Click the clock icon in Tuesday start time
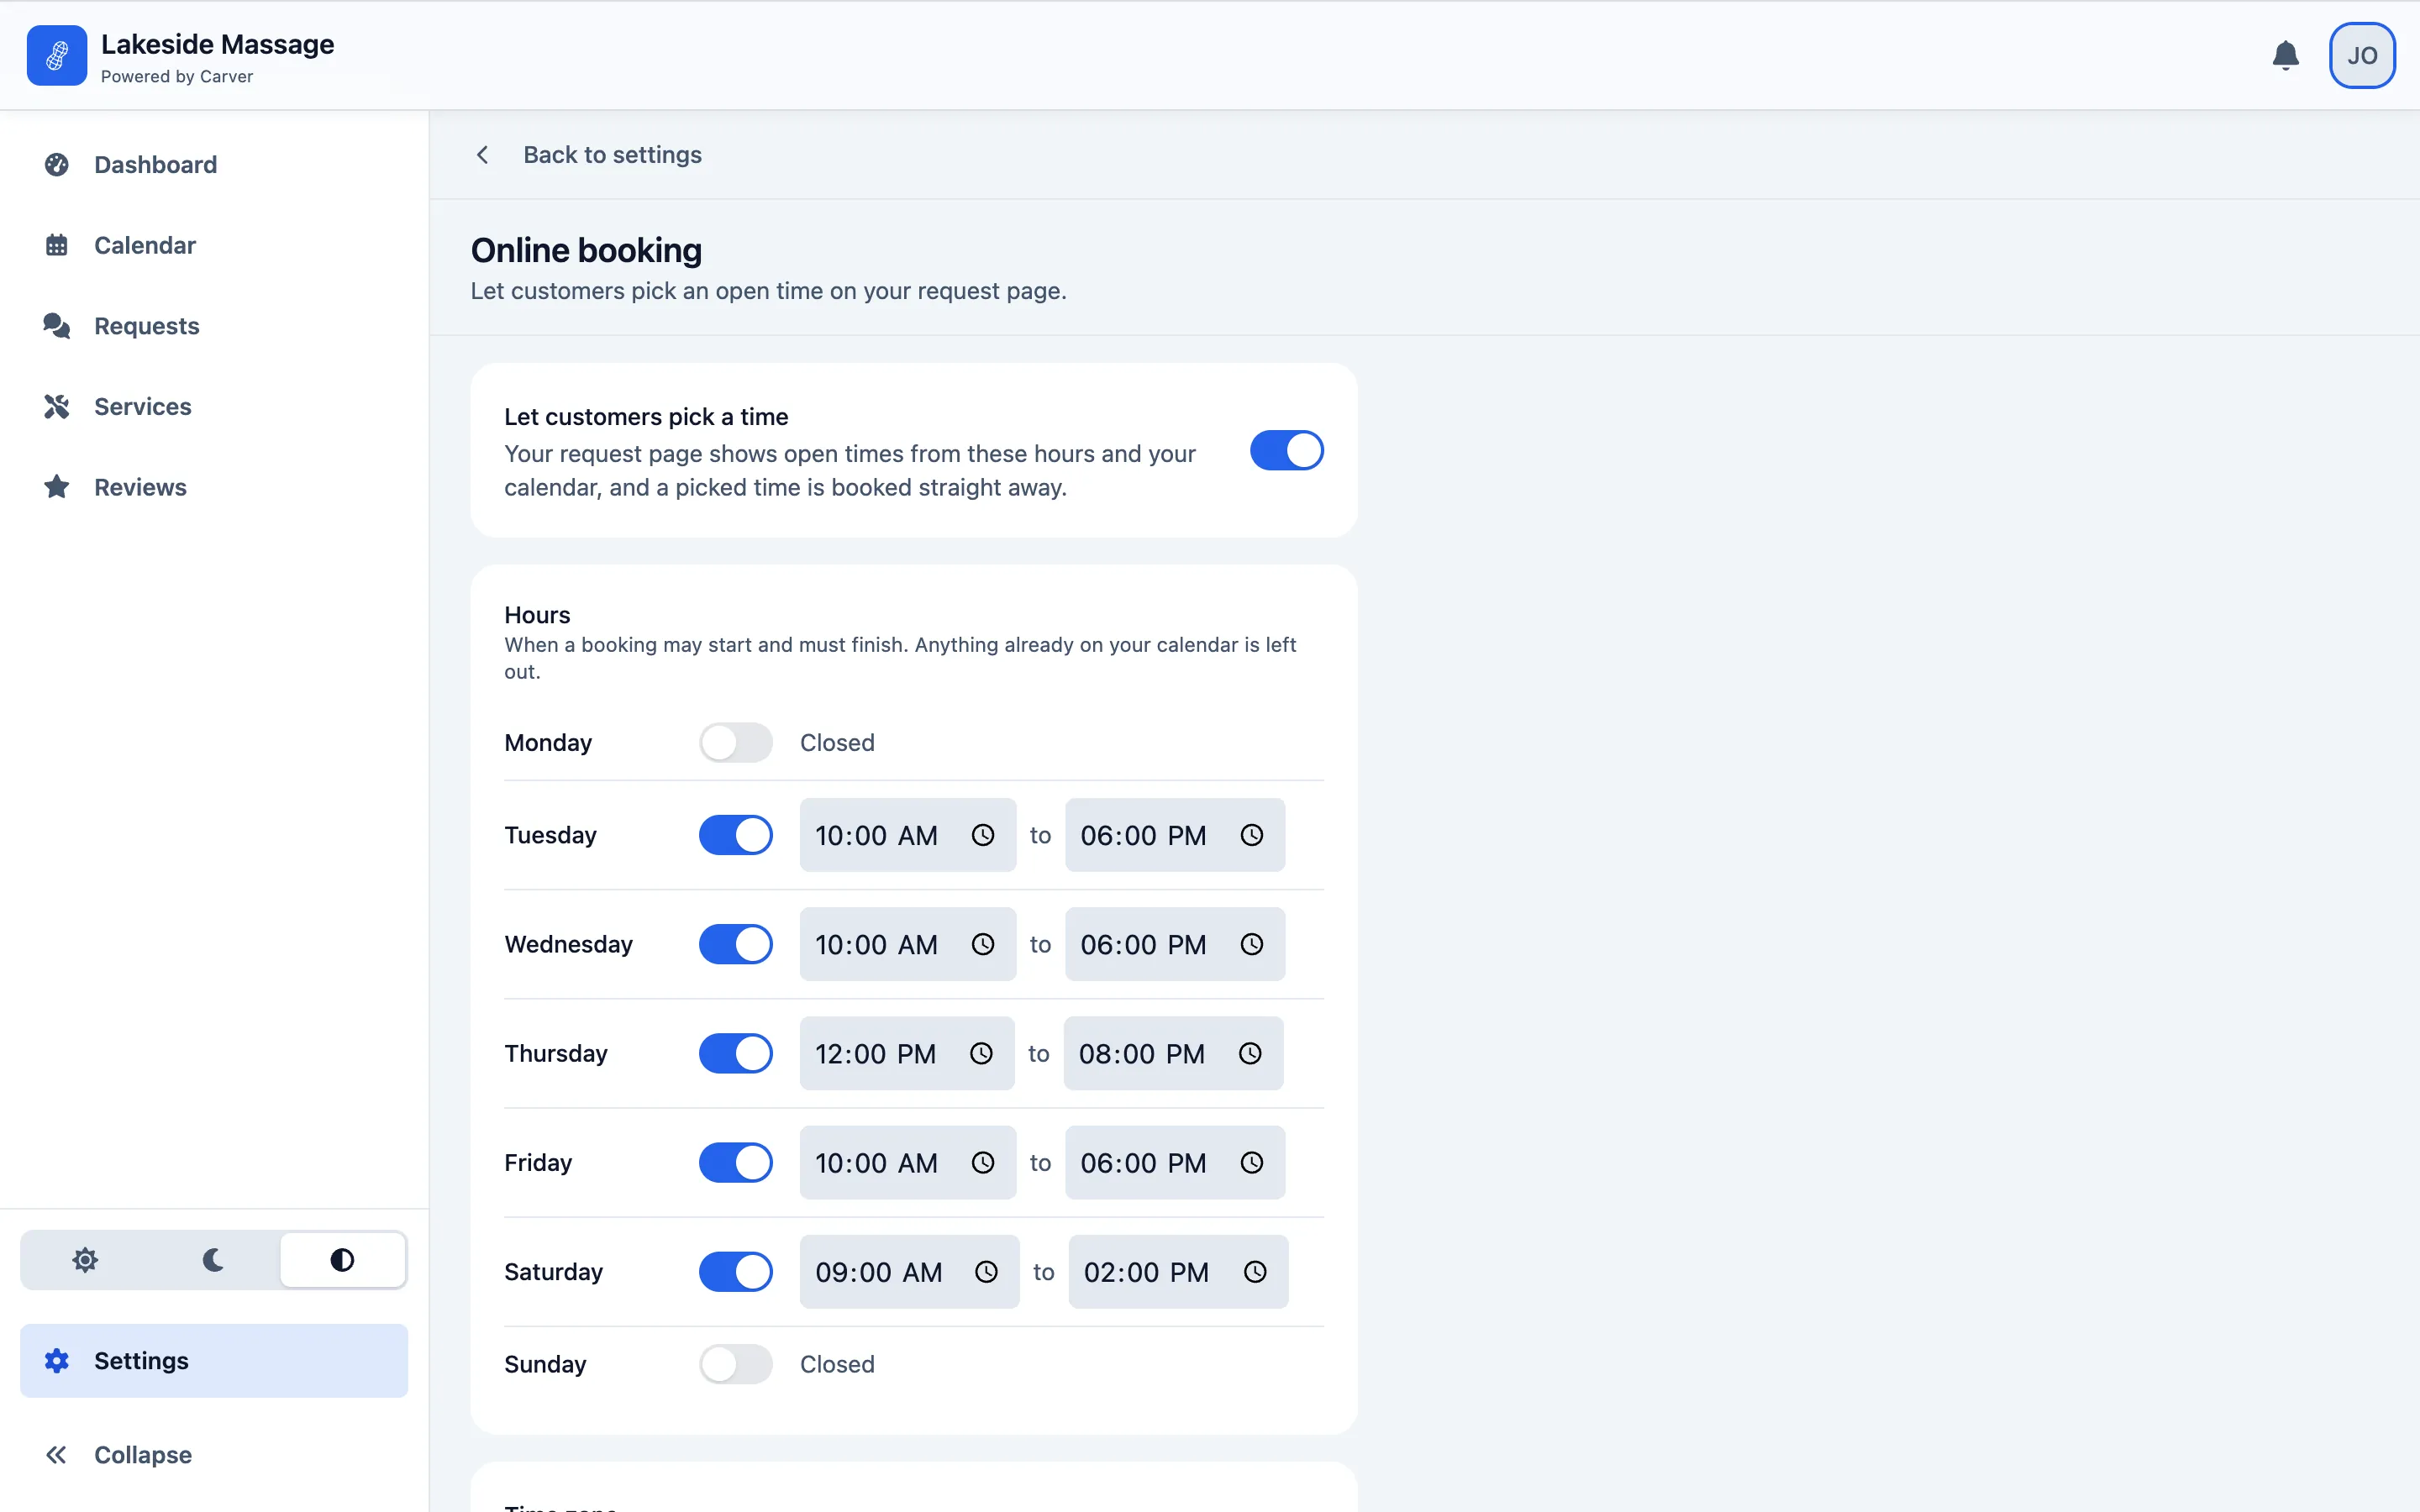The image size is (2420, 1512). click(x=983, y=835)
